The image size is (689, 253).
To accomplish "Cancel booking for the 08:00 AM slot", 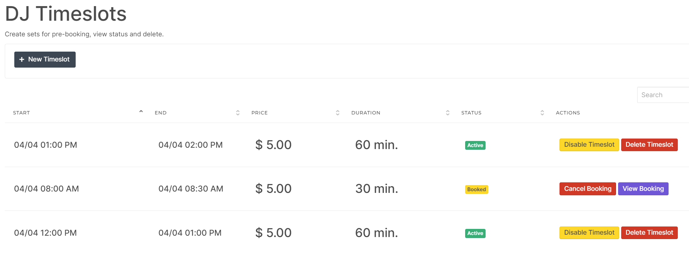I will coord(587,189).
